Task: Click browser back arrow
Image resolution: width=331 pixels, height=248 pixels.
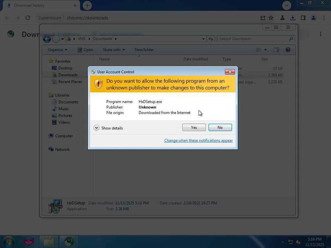Action: [x=7, y=18]
